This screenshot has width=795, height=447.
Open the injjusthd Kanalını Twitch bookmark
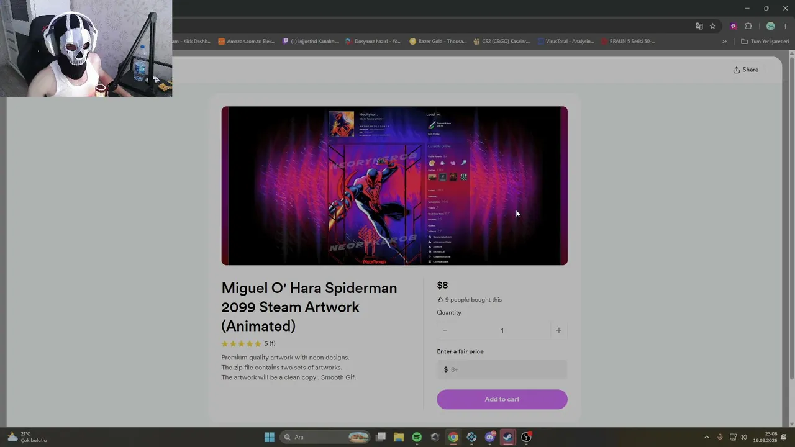click(x=311, y=42)
